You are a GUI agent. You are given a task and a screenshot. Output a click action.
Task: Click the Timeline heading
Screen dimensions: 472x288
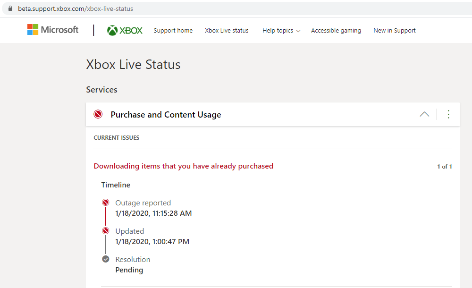point(116,185)
